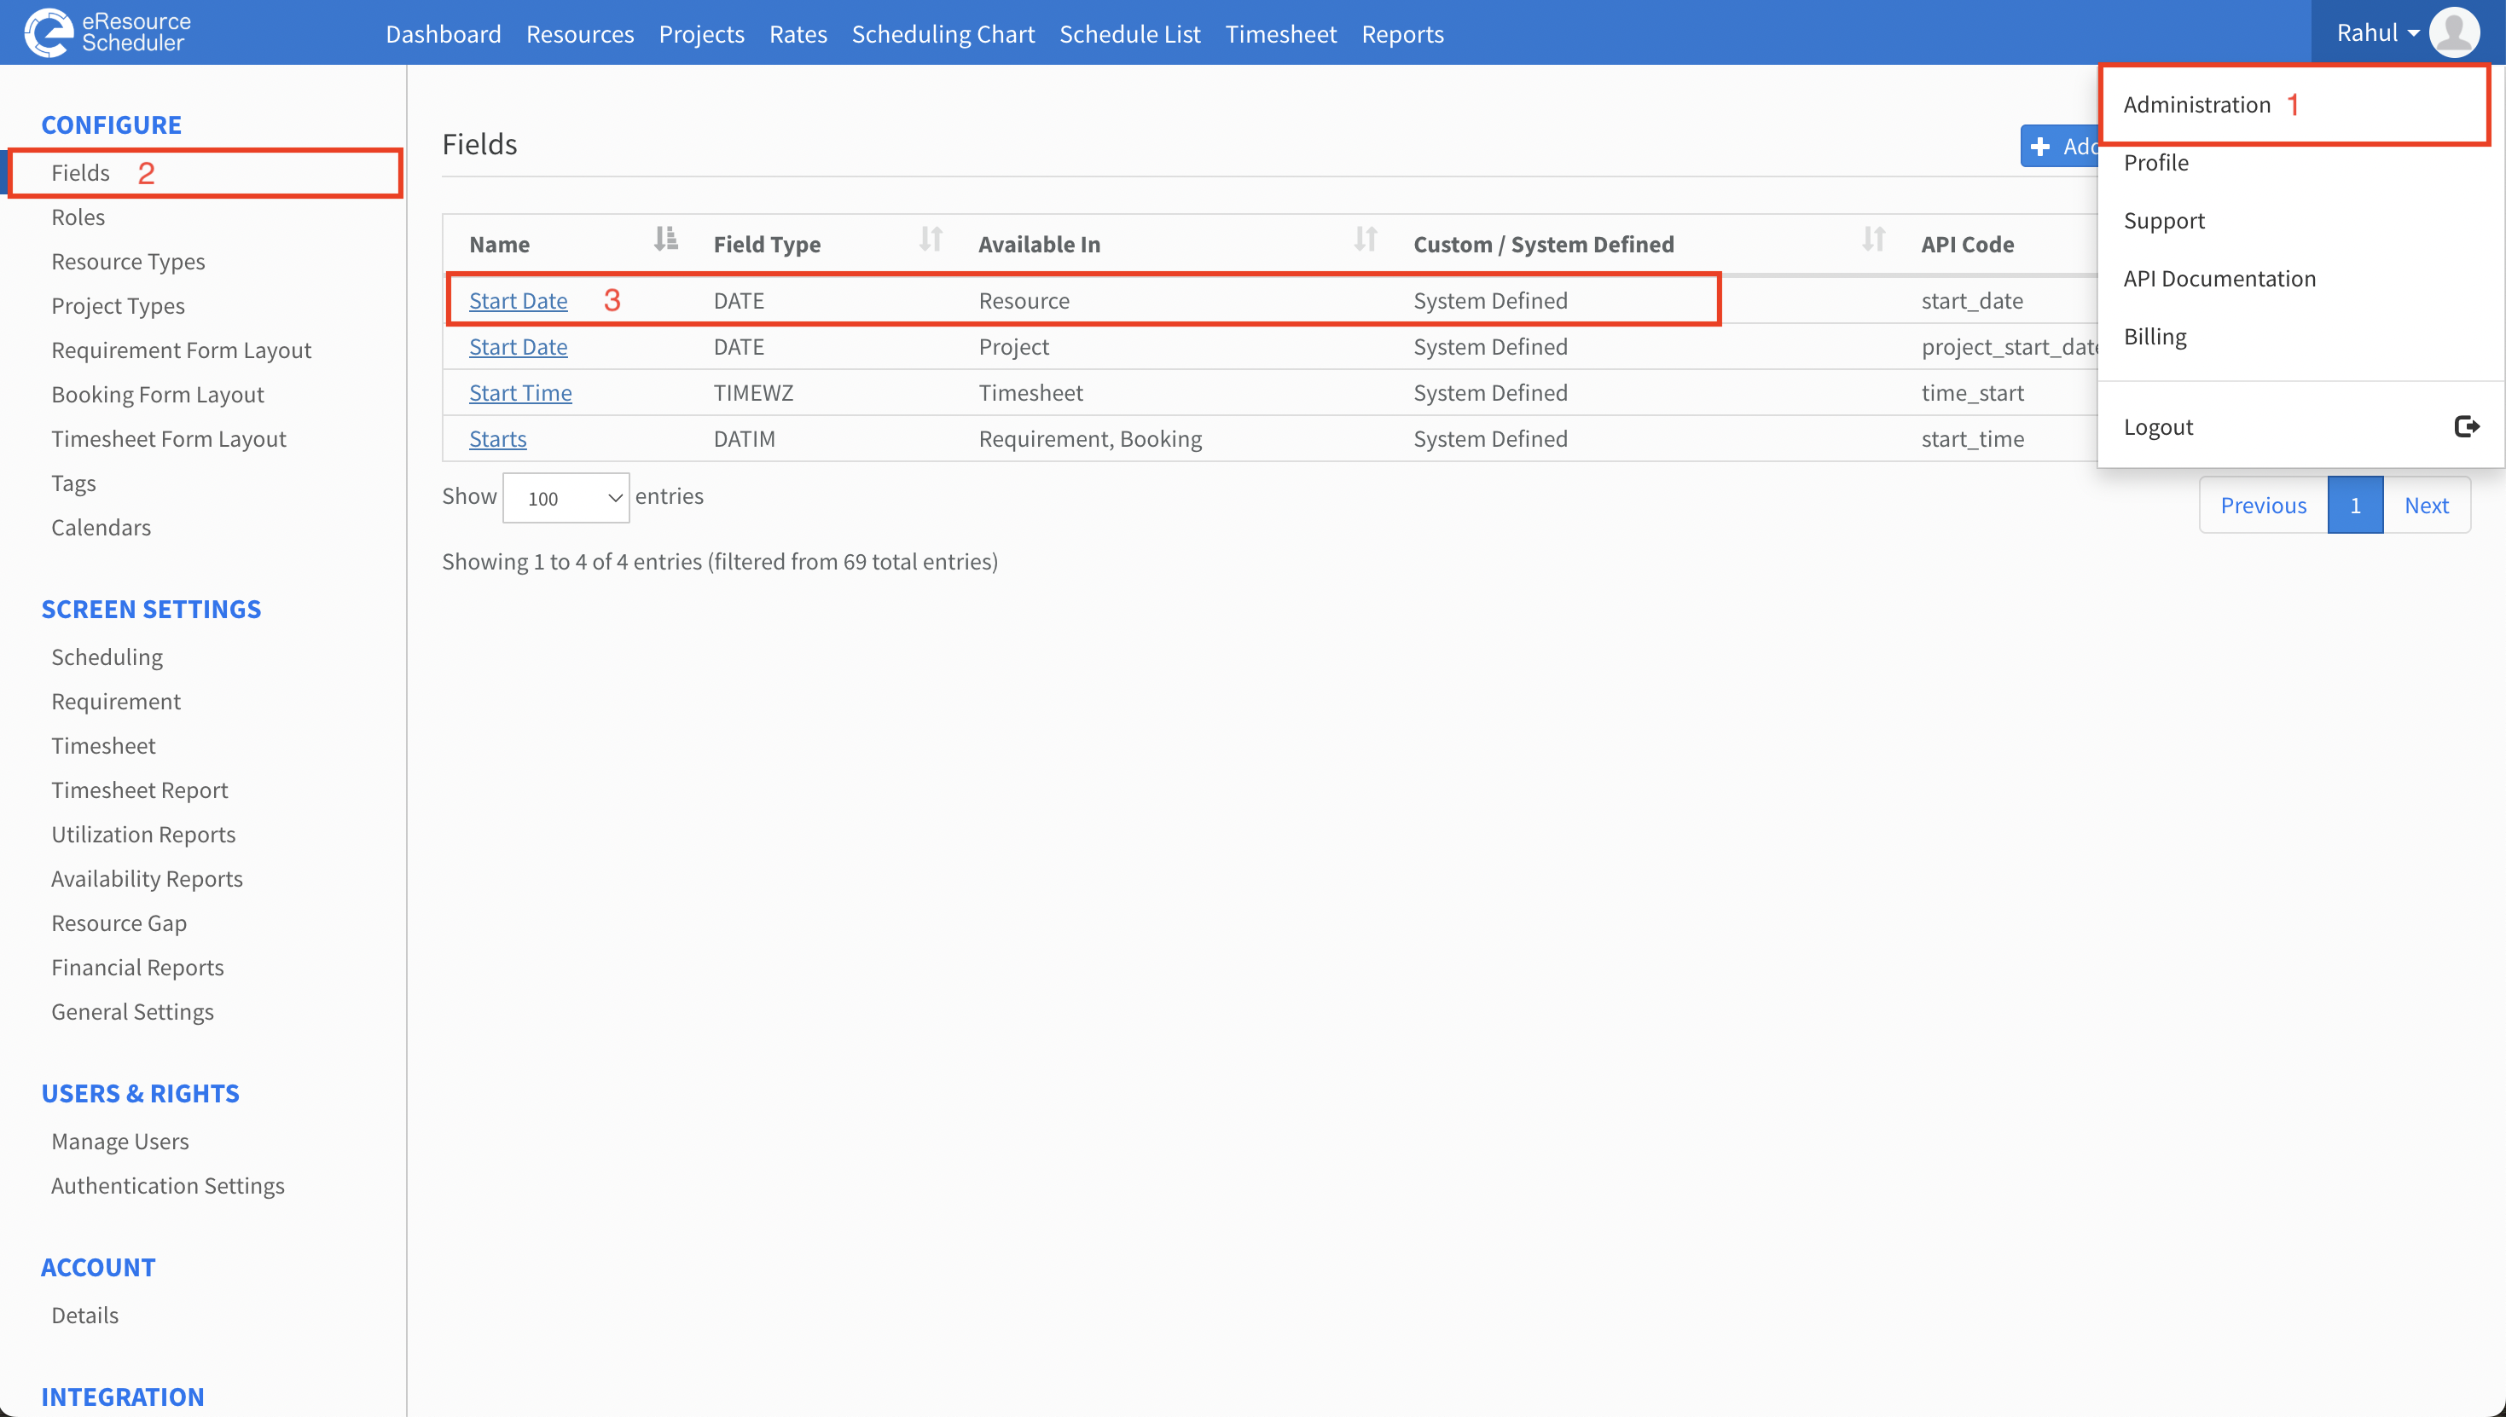The width and height of the screenshot is (2506, 1417).
Task: Open Scheduling Chart in top navigation
Action: pyautogui.click(x=943, y=34)
